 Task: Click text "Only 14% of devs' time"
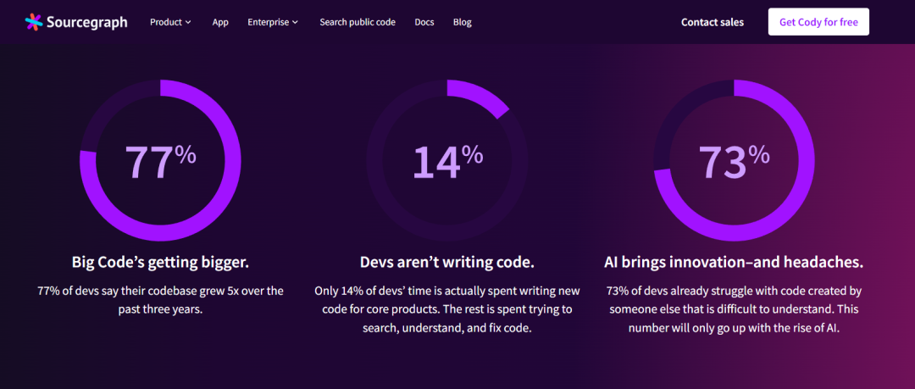(372, 291)
